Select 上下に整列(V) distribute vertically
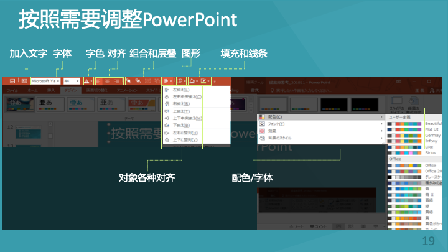This screenshot has height=252, width=448. coord(196,140)
